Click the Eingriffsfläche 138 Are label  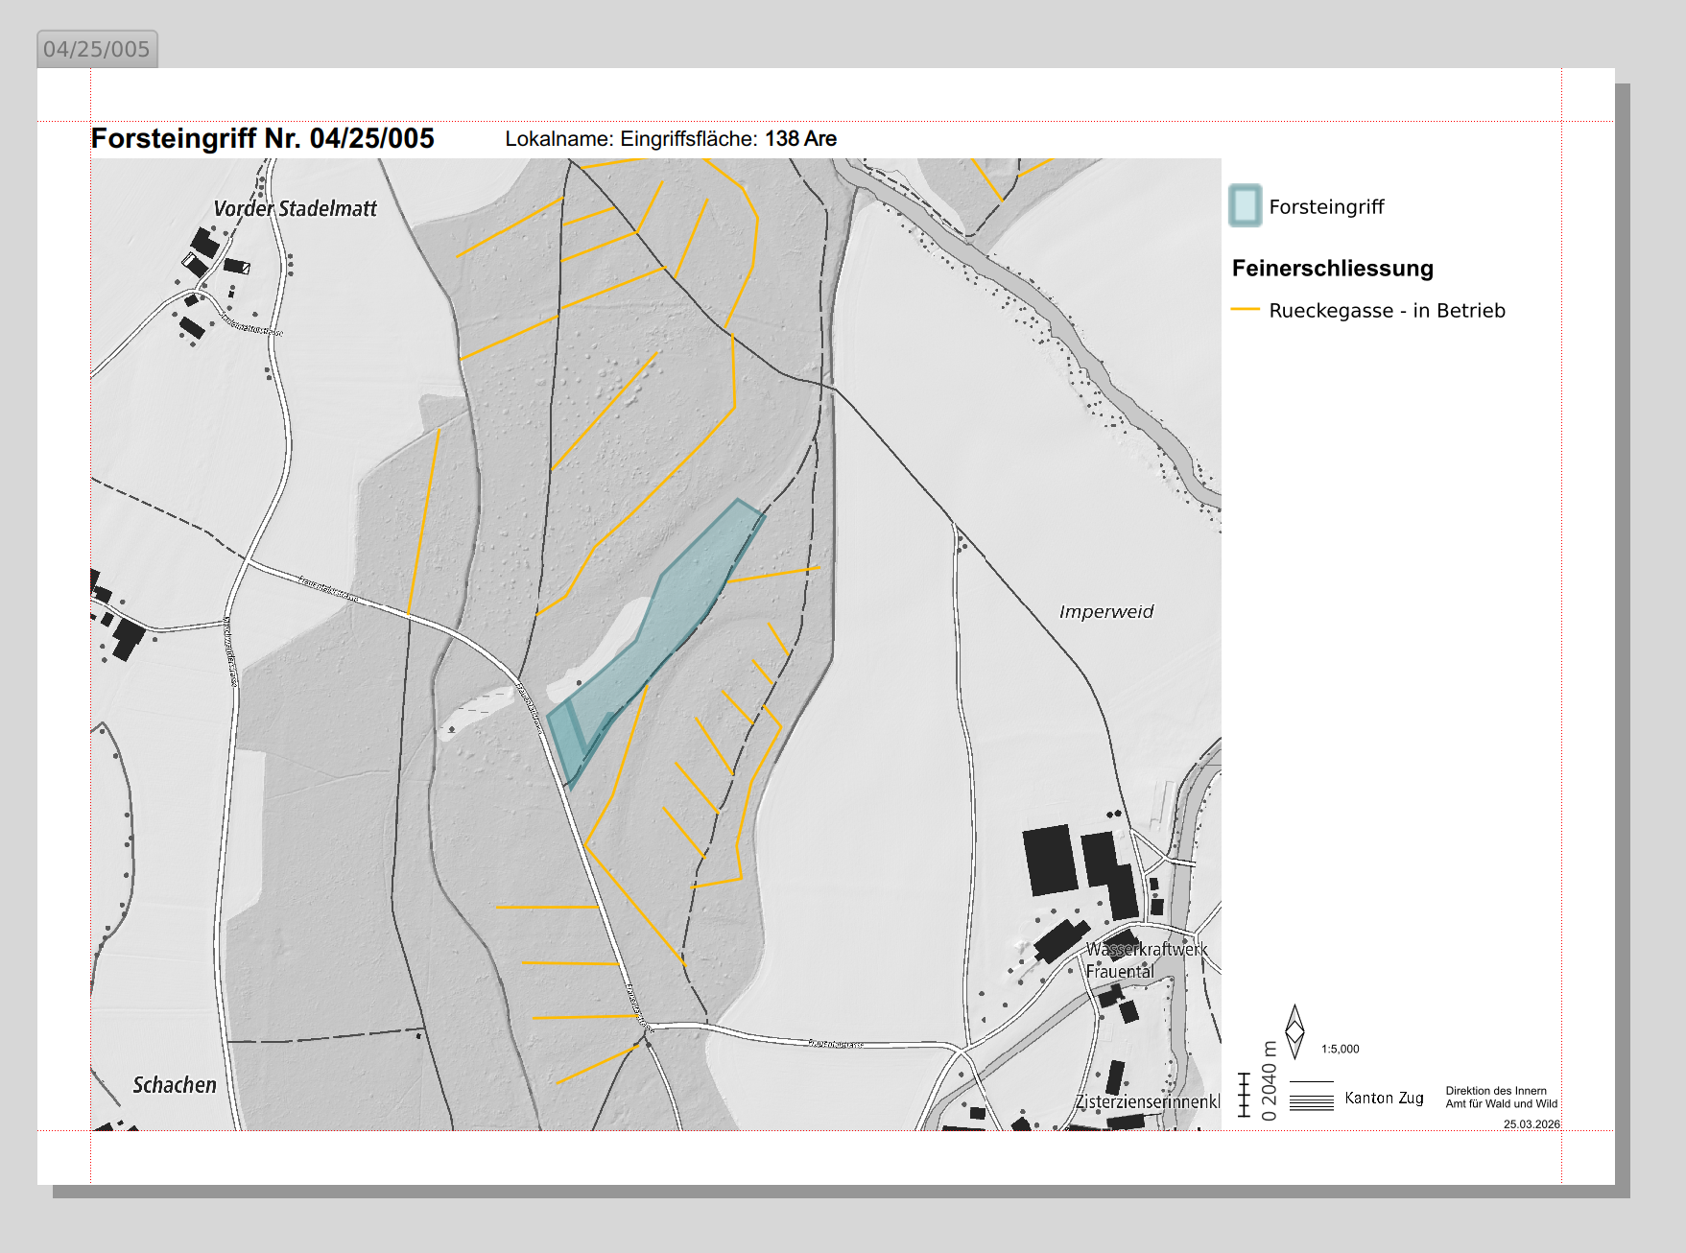click(728, 139)
